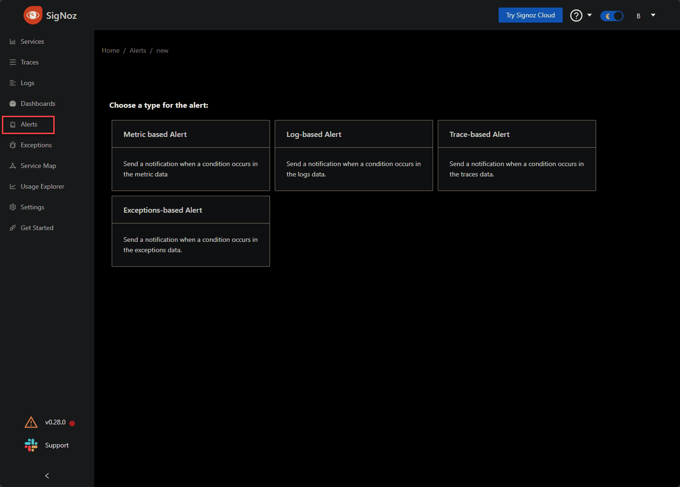
Task: Click the Services bar chart icon
Action: point(13,41)
